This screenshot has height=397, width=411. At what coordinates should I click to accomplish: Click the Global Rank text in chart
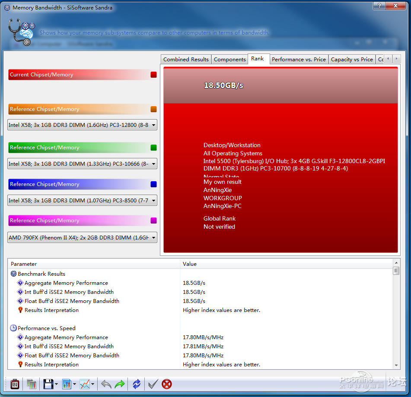(220, 218)
